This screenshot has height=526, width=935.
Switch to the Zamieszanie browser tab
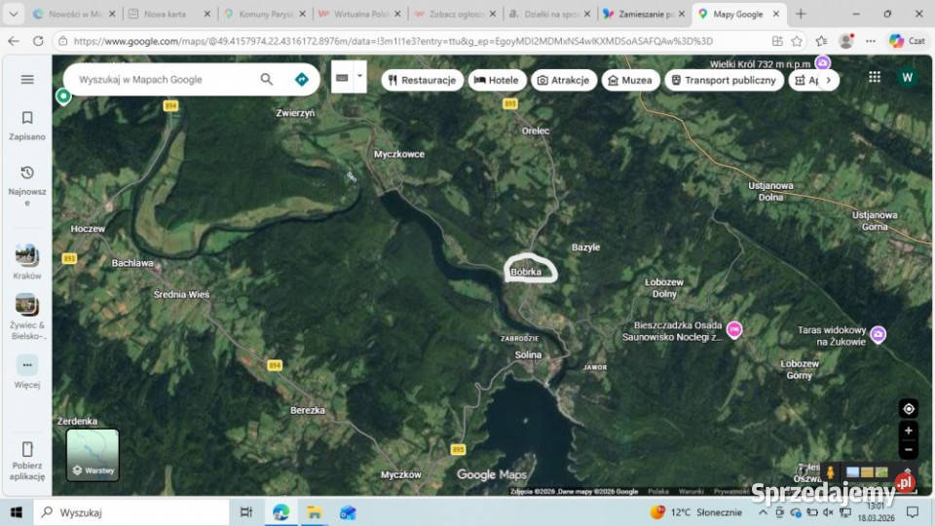pos(644,14)
